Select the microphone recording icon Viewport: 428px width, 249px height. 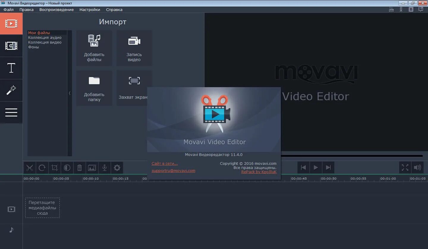[104, 167]
